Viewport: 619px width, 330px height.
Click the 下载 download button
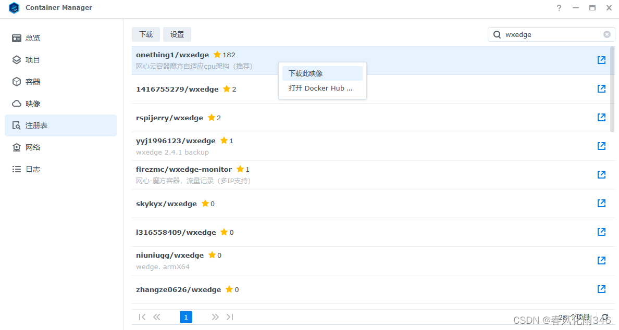(x=146, y=34)
